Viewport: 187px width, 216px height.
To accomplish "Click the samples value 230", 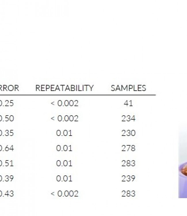I will [x=128, y=133].
